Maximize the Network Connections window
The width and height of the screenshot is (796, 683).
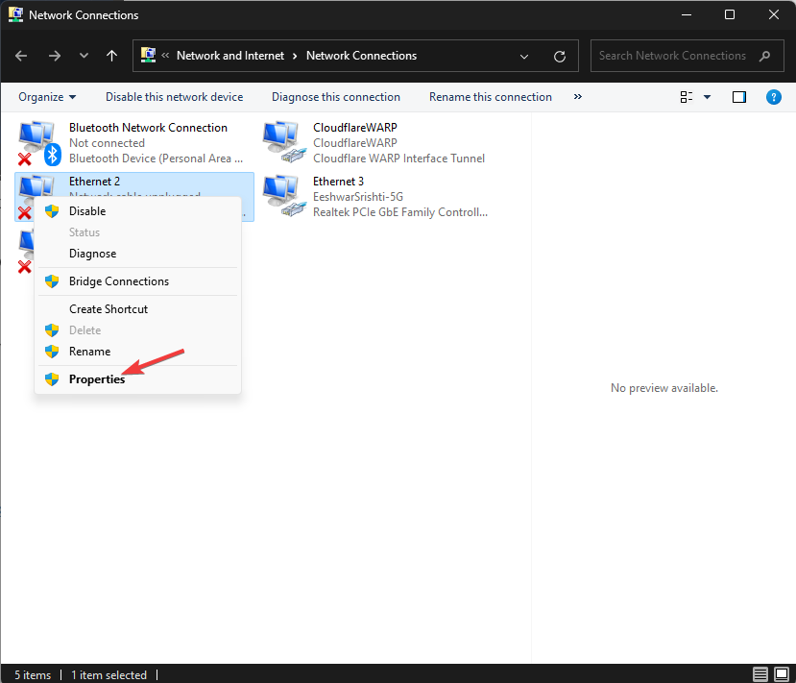pyautogui.click(x=730, y=14)
